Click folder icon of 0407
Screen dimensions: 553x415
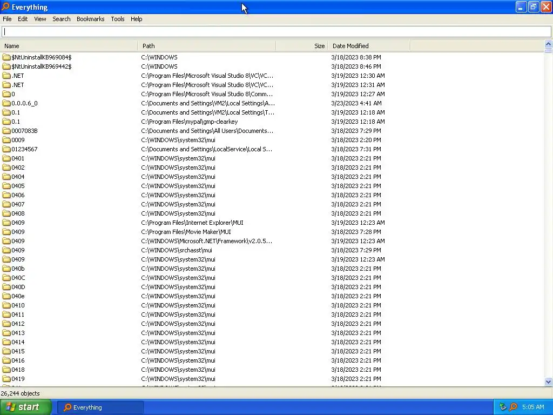(6, 204)
